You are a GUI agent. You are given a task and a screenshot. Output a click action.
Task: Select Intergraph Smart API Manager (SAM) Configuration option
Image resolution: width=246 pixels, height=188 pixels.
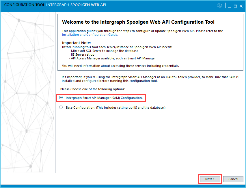click(61, 98)
